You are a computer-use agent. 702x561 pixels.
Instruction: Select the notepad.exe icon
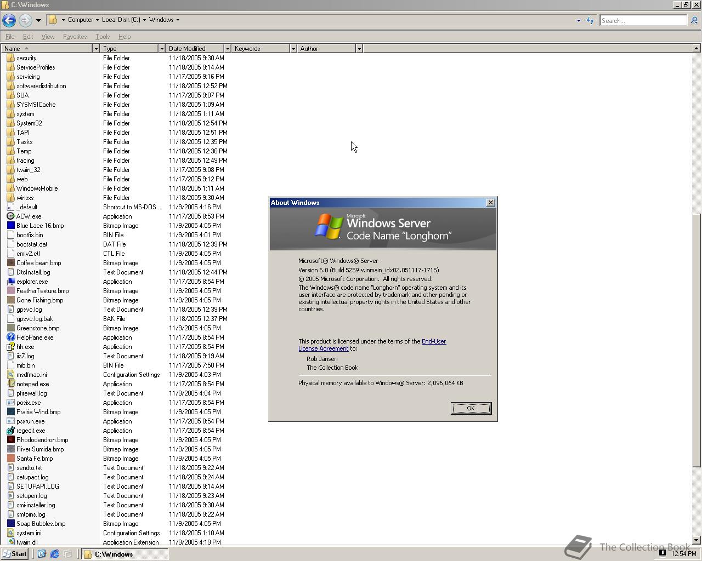pyautogui.click(x=10, y=384)
